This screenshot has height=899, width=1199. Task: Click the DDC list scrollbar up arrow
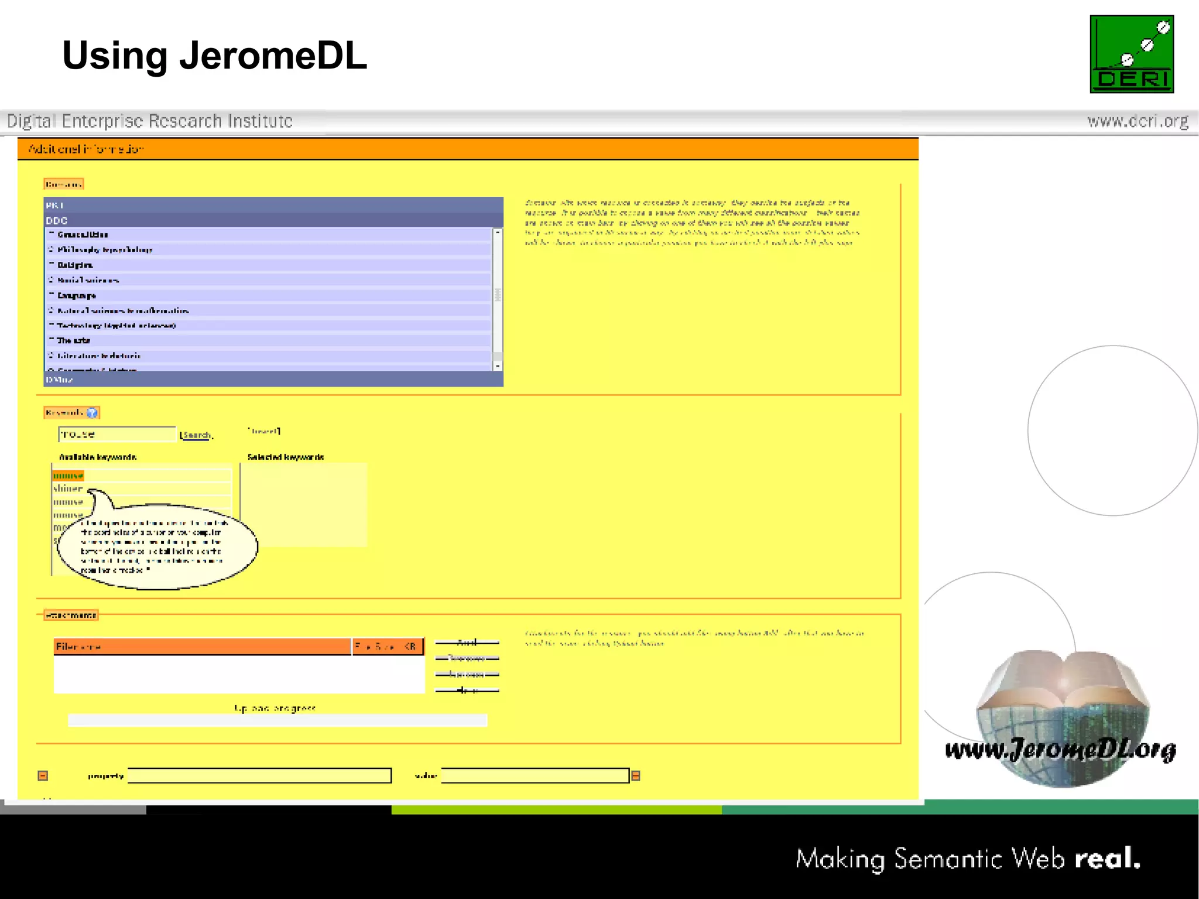click(498, 233)
